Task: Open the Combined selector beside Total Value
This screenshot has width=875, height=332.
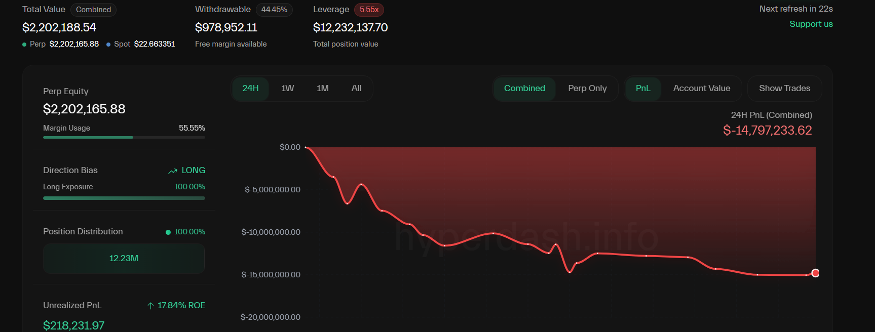Action: 93,10
